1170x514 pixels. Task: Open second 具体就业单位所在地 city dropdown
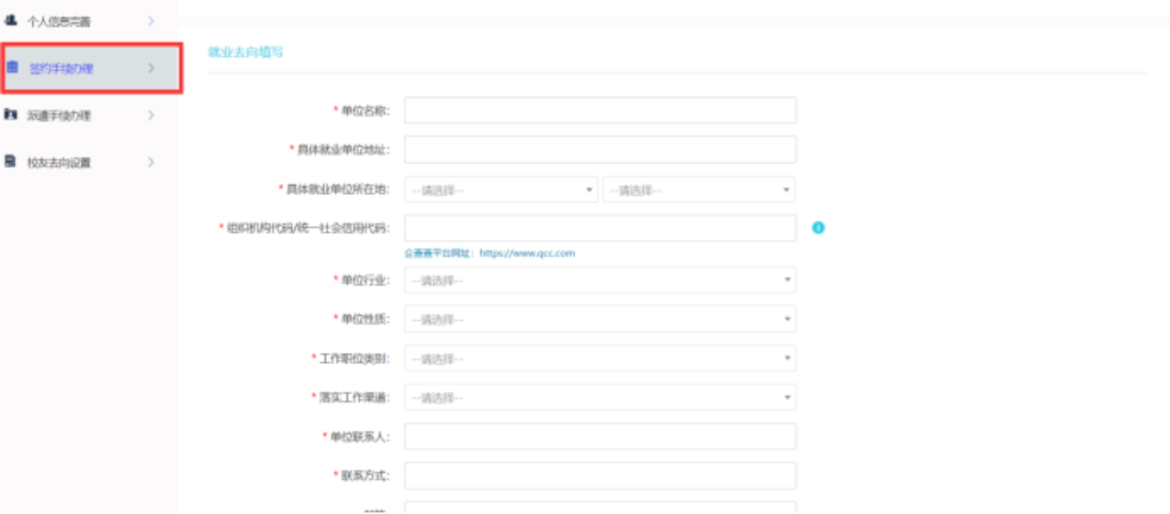pos(699,190)
